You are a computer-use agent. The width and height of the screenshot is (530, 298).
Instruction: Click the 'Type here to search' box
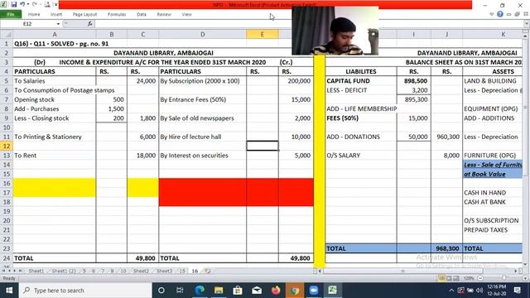pyautogui.click(x=85, y=291)
